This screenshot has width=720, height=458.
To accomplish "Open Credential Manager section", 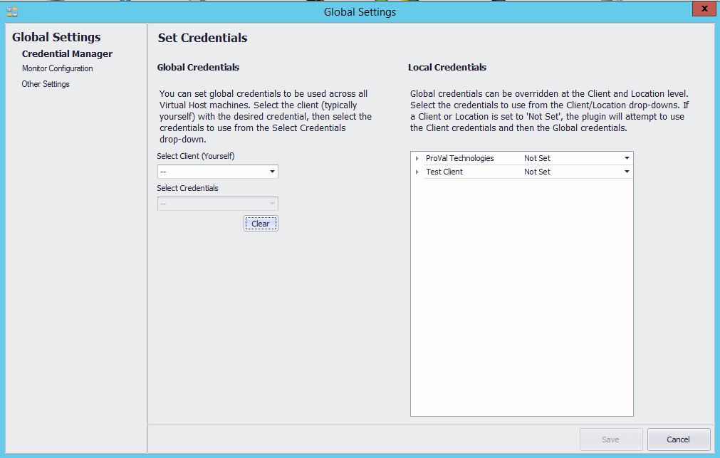I will [x=67, y=53].
